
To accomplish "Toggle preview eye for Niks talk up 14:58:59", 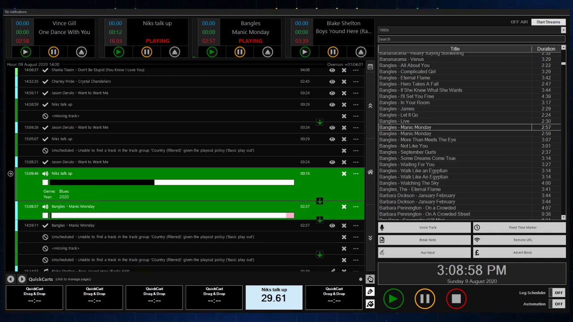I will point(332,105).
